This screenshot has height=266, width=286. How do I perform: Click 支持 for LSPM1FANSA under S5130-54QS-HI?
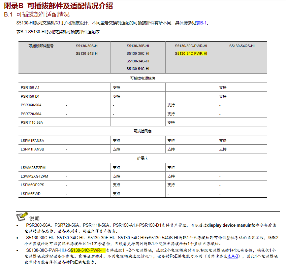(x=223, y=141)
